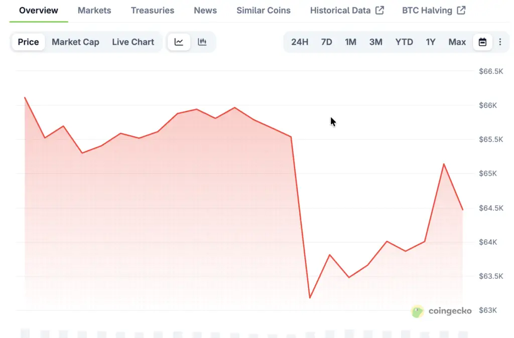514x338 pixels.
Task: View the Similar Coins tab
Action: (264, 10)
